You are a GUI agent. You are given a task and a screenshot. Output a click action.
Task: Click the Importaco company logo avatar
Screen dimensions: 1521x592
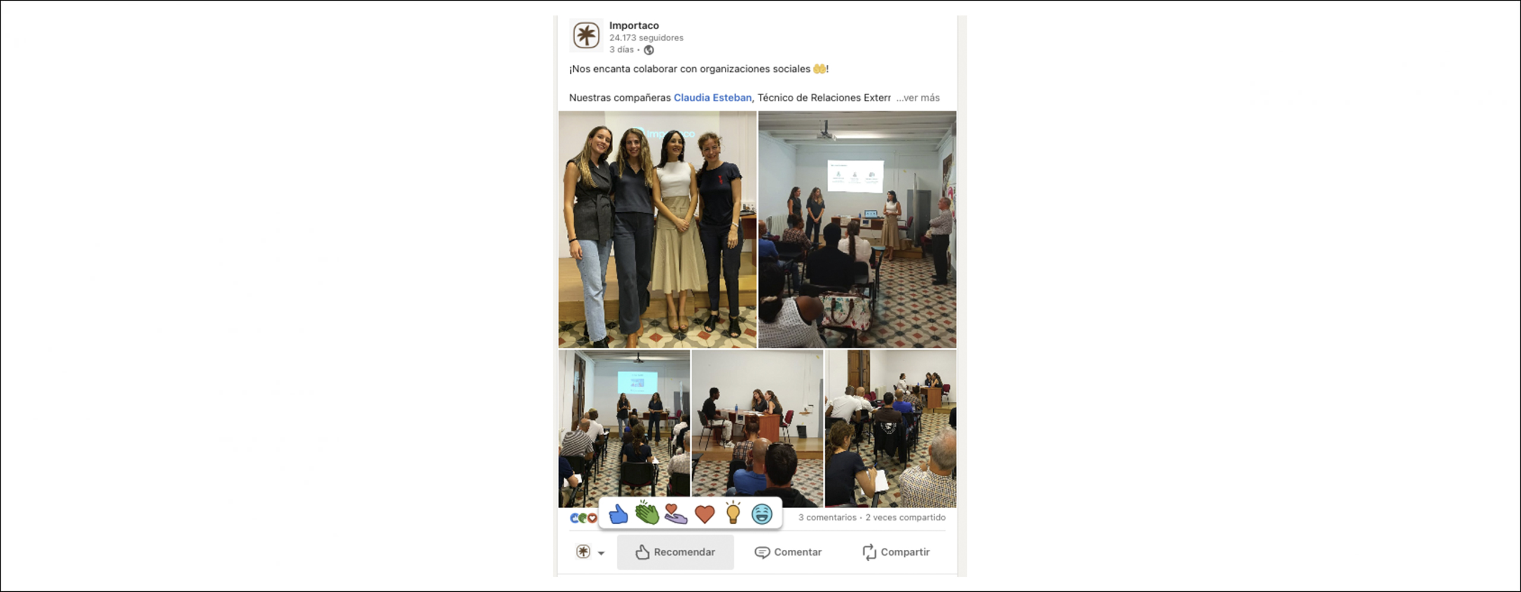[x=586, y=35]
